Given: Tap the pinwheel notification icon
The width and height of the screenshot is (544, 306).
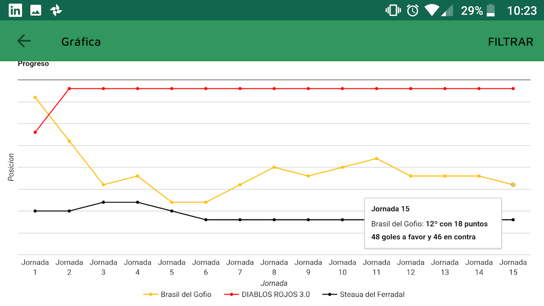Looking at the screenshot, I should [56, 10].
